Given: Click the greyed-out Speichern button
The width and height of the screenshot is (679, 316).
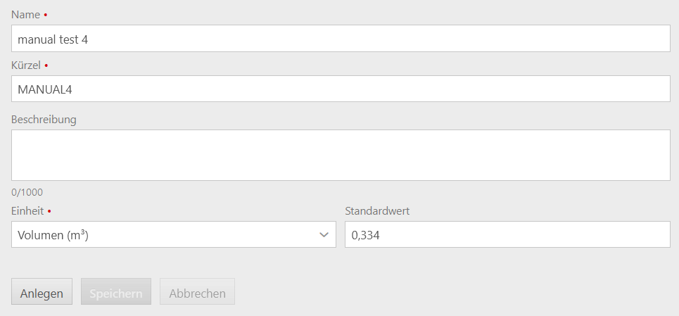Looking at the screenshot, I should 116,291.
